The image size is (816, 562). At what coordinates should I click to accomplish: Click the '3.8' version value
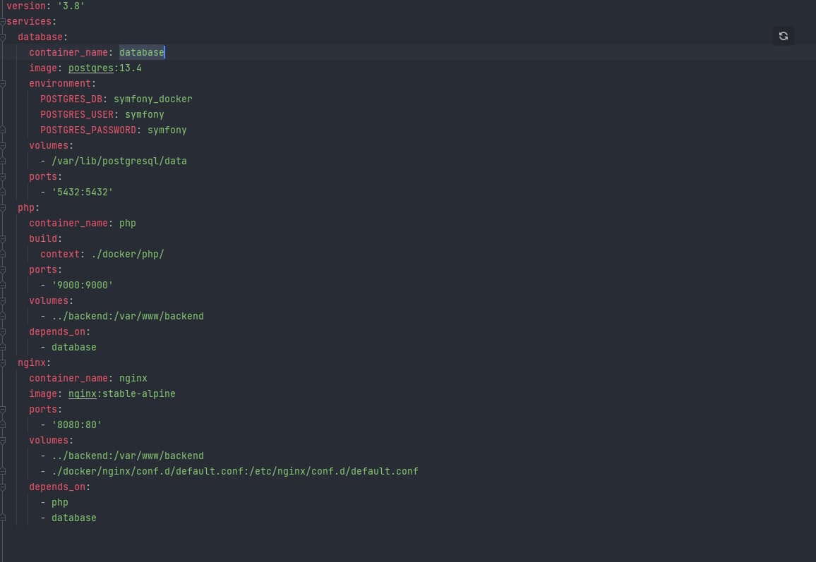point(71,6)
